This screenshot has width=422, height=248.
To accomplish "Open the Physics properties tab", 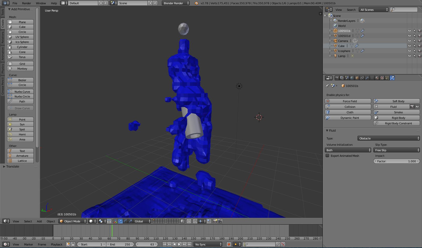I will click(392, 78).
